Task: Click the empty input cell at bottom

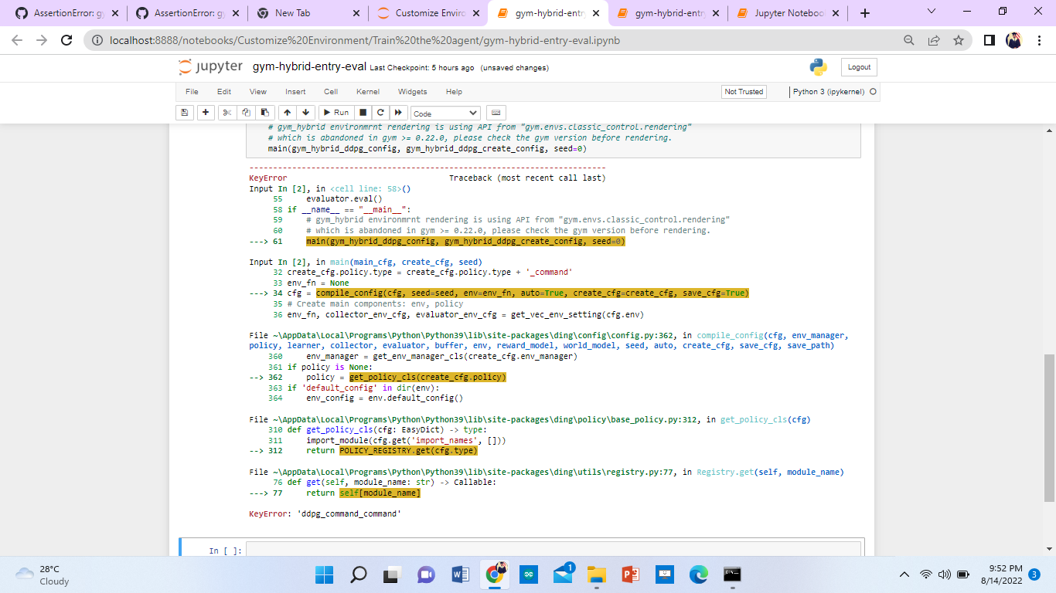Action: [x=541, y=550]
